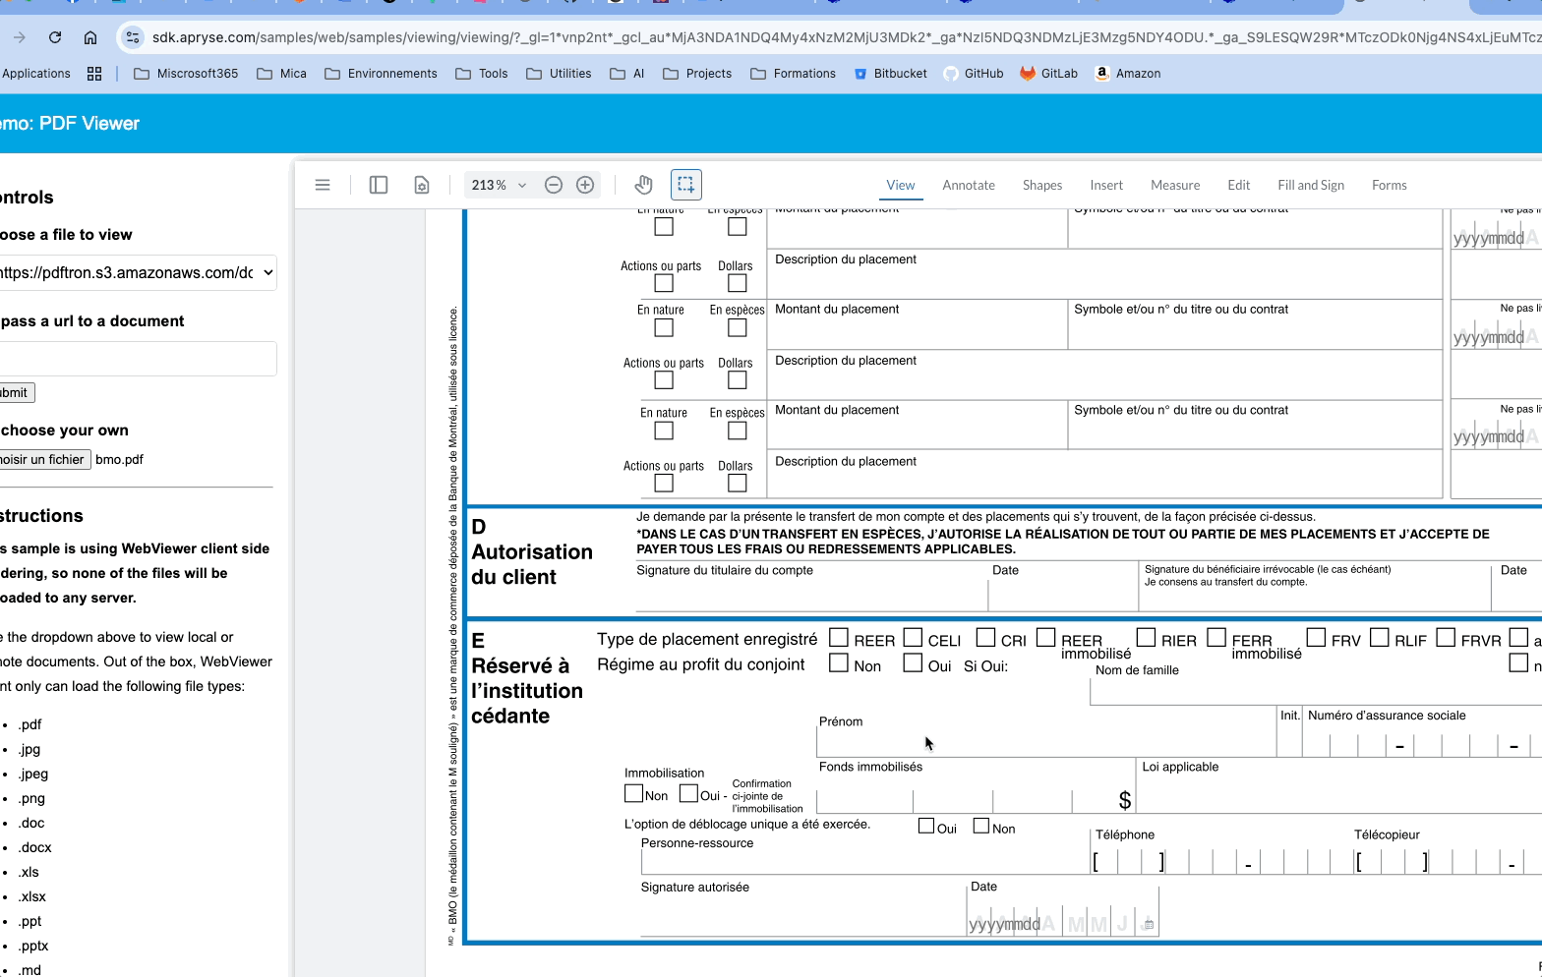The height and width of the screenshot is (977, 1542).
Task: Check the FERR immobilisé checkbox
Action: 1216,638
